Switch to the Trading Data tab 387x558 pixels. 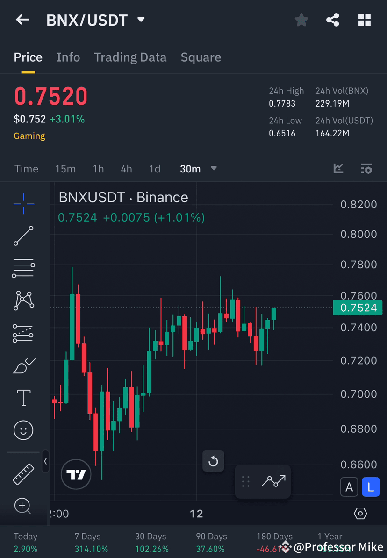[130, 57]
